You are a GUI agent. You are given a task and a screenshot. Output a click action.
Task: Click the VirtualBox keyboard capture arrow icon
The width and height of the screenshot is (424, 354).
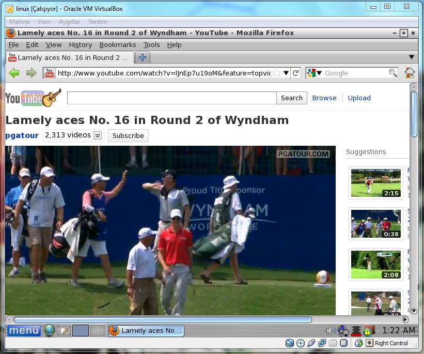pos(369,343)
